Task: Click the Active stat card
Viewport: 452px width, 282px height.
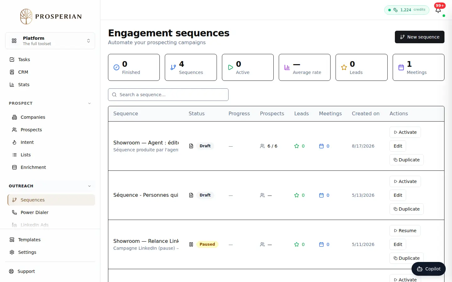Action: tap(248, 67)
